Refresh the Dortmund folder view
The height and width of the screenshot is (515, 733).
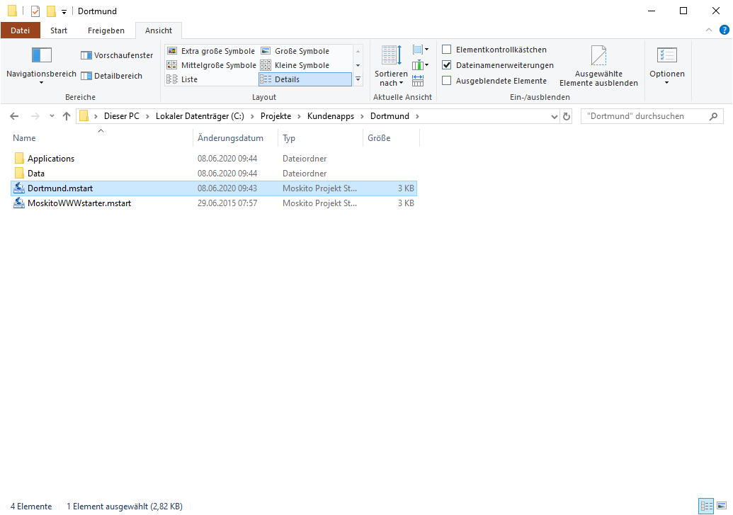tap(566, 116)
